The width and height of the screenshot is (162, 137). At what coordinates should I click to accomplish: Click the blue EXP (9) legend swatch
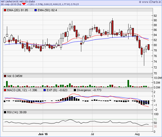click(45, 90)
